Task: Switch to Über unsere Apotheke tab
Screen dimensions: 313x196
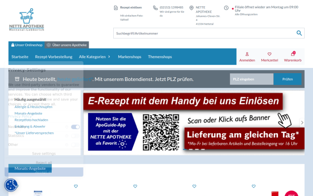Action: click(x=67, y=45)
